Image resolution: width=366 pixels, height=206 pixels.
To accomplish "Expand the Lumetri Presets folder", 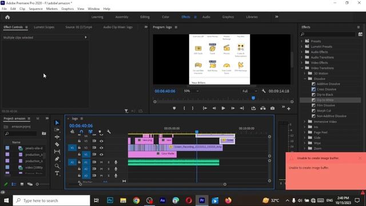I will tap(302, 46).
